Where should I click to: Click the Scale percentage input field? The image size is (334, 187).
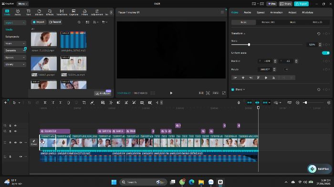point(312,45)
